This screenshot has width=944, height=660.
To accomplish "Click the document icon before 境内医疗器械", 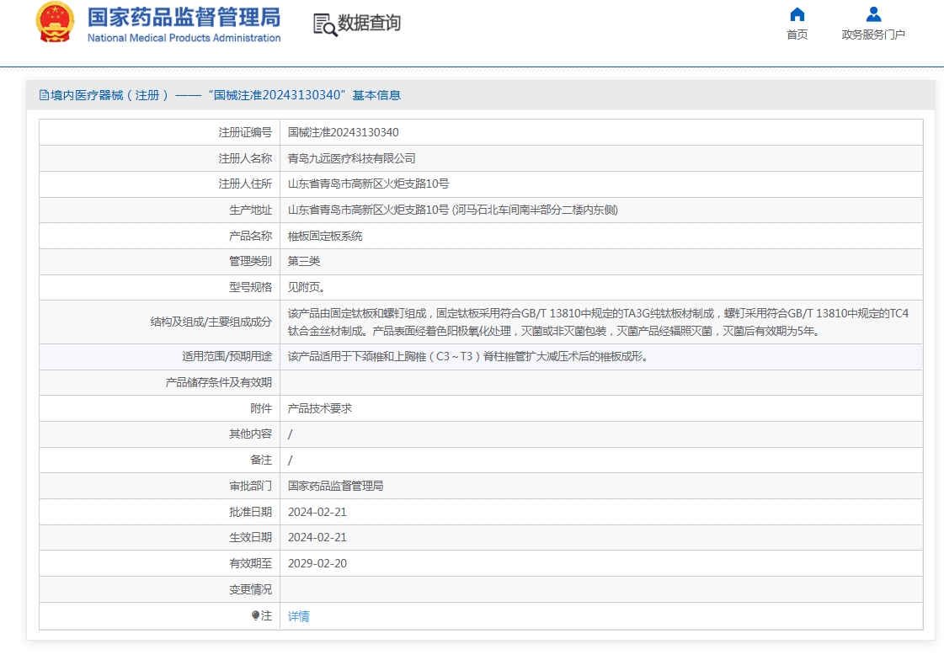I will tap(44, 95).
